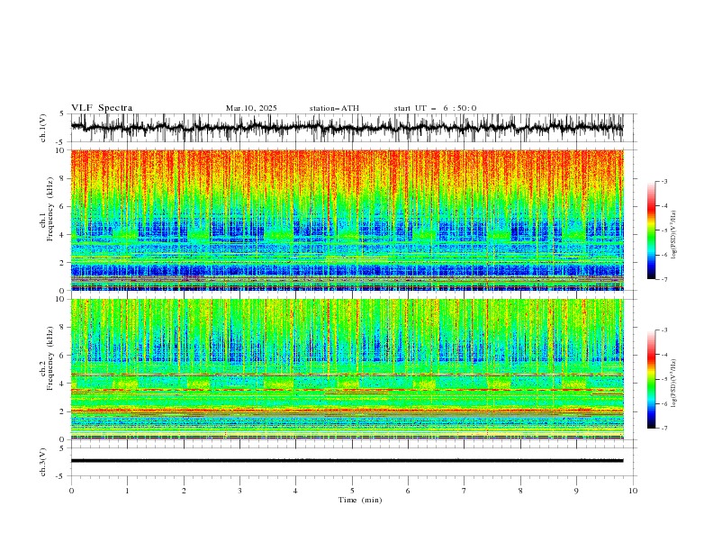Click the ch.1 spectrogram plot
713x551 pixels.
pos(347,220)
